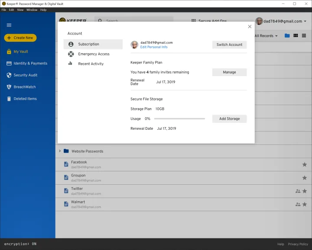Toggle favorite star on Walmart record
The height and width of the screenshot is (250, 312).
tap(304, 204)
